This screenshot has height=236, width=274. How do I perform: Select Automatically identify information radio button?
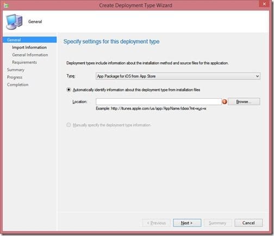(68, 90)
